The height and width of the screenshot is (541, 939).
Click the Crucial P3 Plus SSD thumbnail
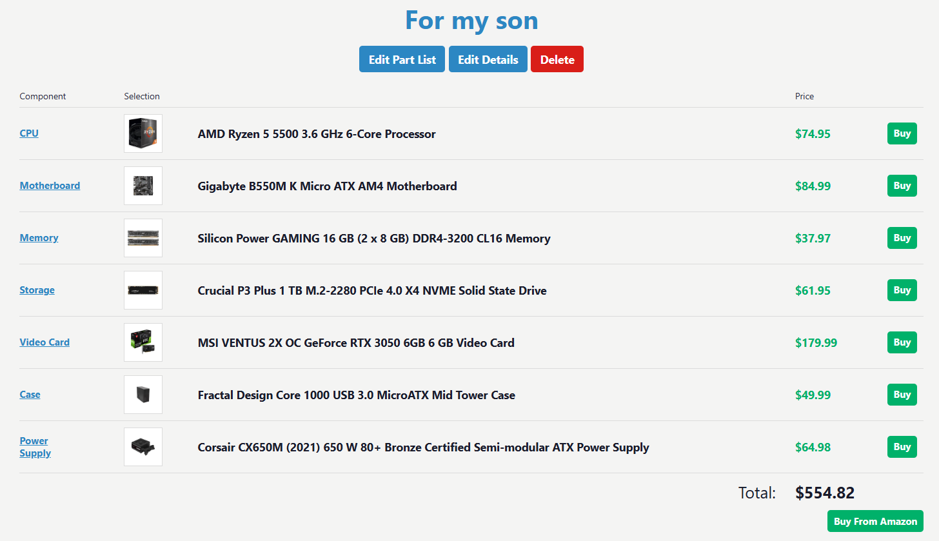coord(143,290)
